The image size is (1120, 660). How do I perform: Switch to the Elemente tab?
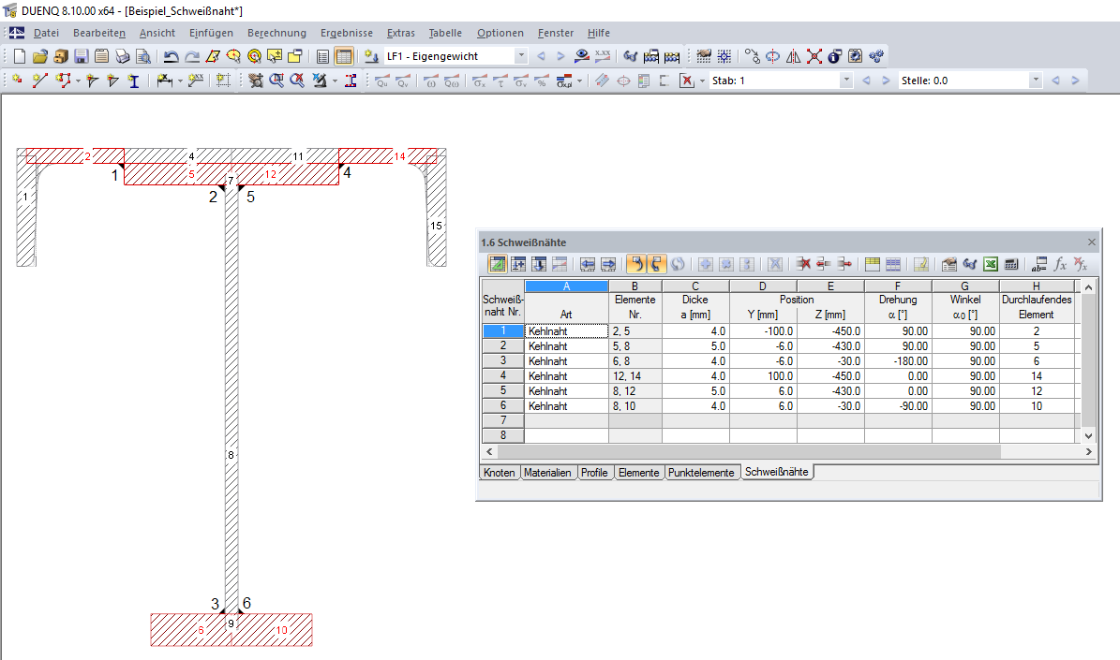638,473
